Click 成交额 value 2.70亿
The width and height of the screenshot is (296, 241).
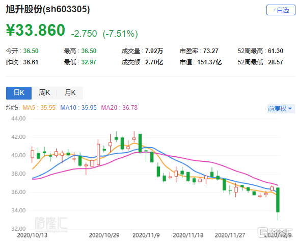click(154, 62)
